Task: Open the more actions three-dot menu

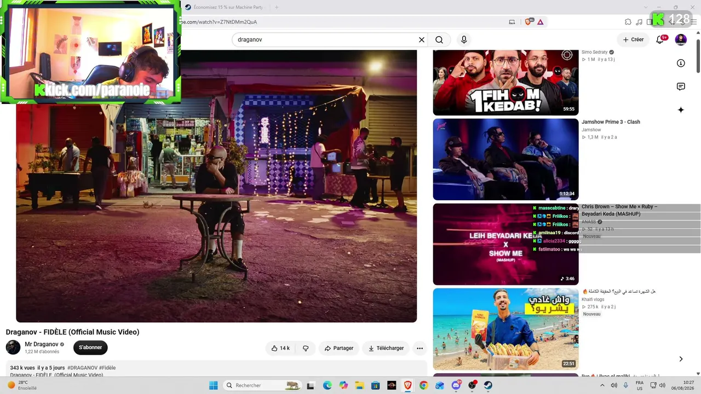Action: [420, 348]
